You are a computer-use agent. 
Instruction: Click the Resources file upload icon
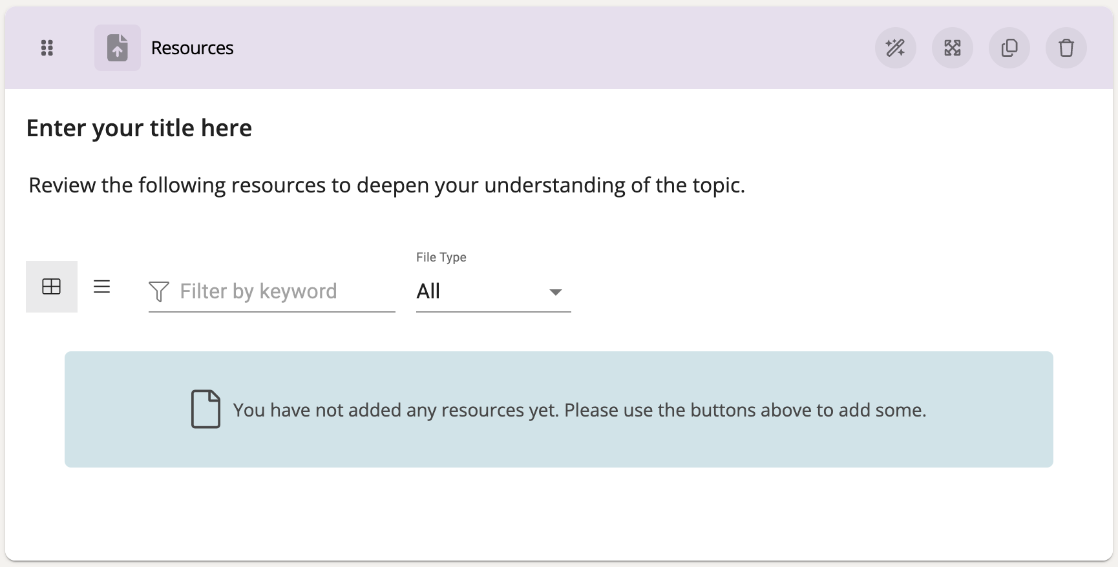click(117, 48)
